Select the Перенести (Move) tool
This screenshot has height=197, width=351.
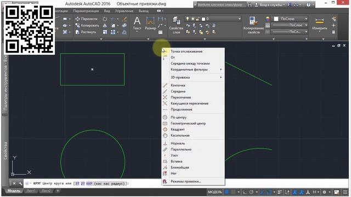tap(87, 19)
